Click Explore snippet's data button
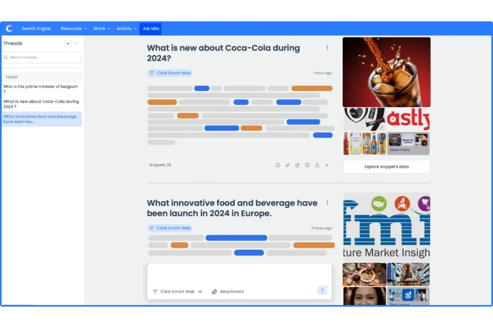The width and height of the screenshot is (493, 328). (386, 167)
